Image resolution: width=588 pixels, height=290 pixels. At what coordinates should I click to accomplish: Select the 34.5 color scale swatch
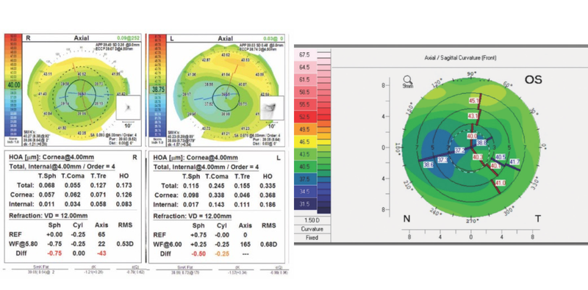304,192
